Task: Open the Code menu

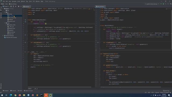Action: [19, 1]
